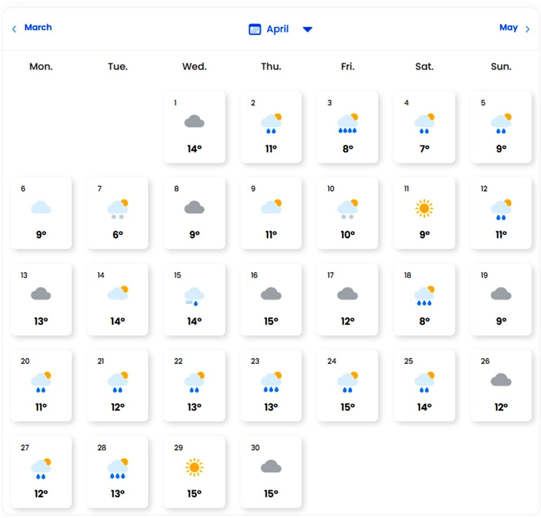Expand the previous month with the left chevron
Screen dimensions: 541x518
pos(14,28)
